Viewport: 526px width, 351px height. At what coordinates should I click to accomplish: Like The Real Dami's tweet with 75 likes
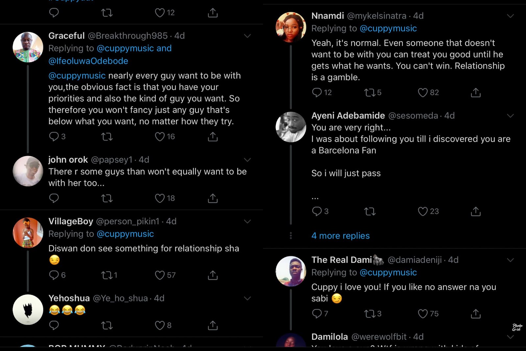423,314
